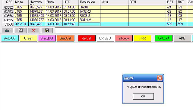193x110 pixels.
Task: Click the glasses lookup icon button
Action: click(x=8, y=30)
